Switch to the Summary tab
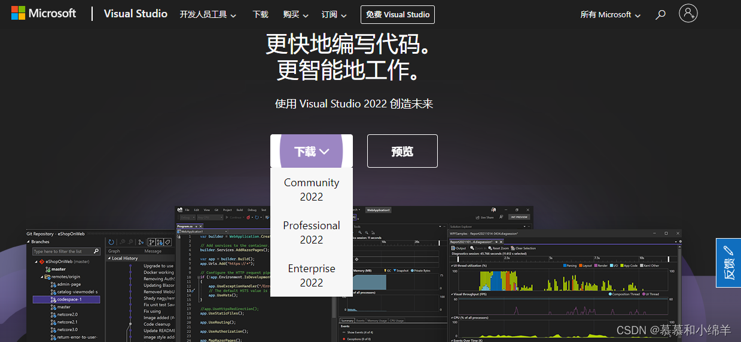This screenshot has width=741, height=342. (x=347, y=321)
